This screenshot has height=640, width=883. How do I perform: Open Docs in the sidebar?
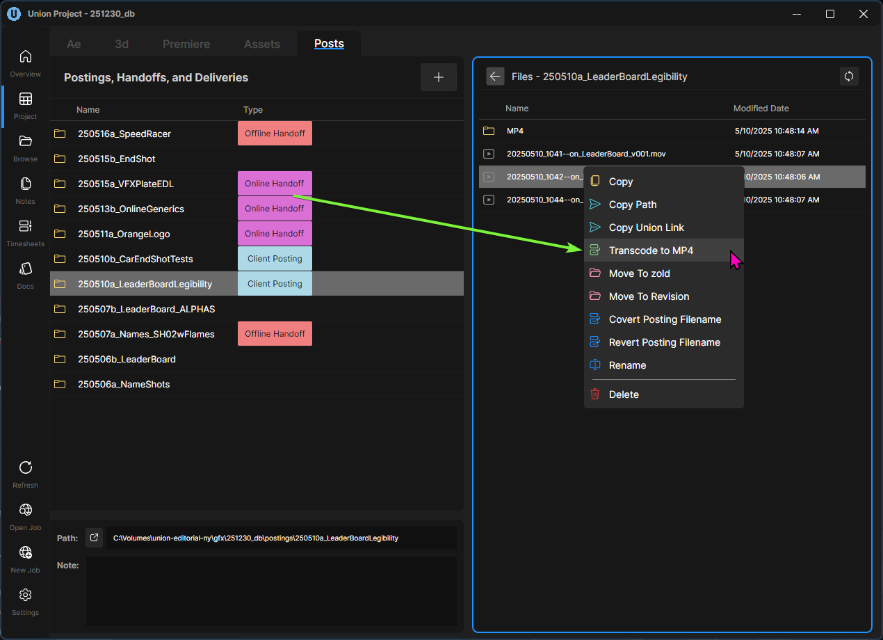(x=25, y=274)
